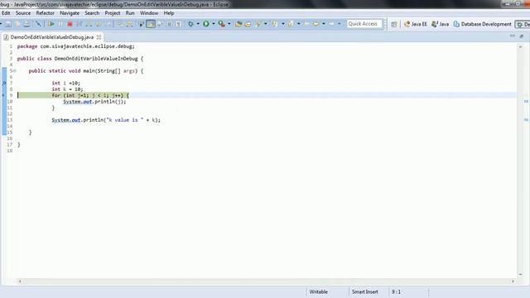This screenshot has height=298, width=530.
Task: Click the Suspend pause icon
Action: (x=60, y=24)
